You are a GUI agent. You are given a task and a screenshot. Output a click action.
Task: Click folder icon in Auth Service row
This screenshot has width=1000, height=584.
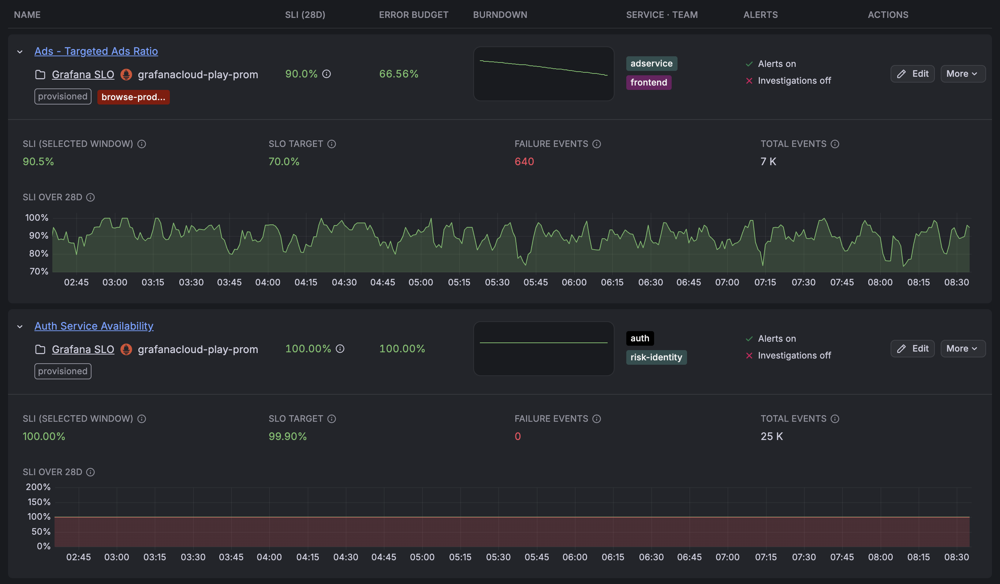40,349
